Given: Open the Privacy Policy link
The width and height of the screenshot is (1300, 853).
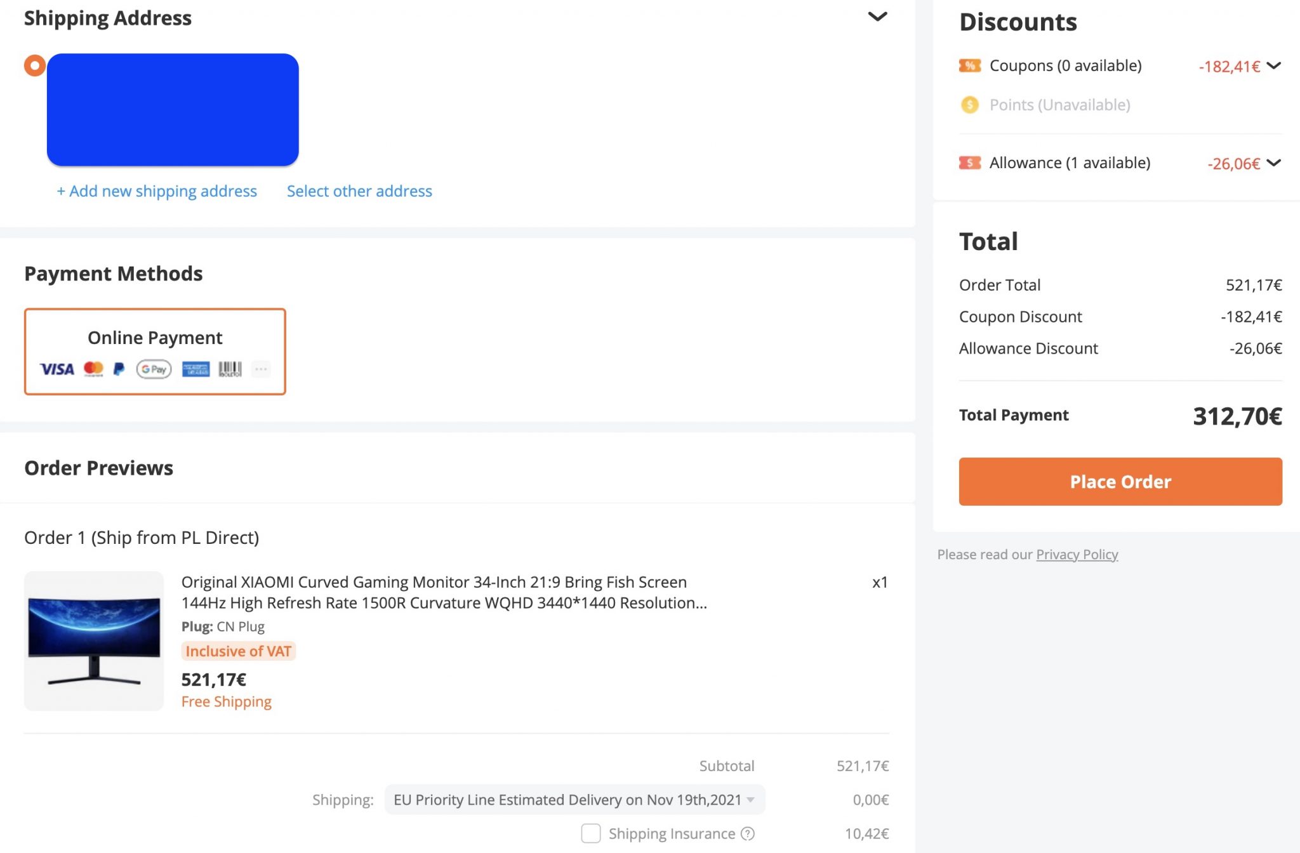Looking at the screenshot, I should pos(1077,554).
